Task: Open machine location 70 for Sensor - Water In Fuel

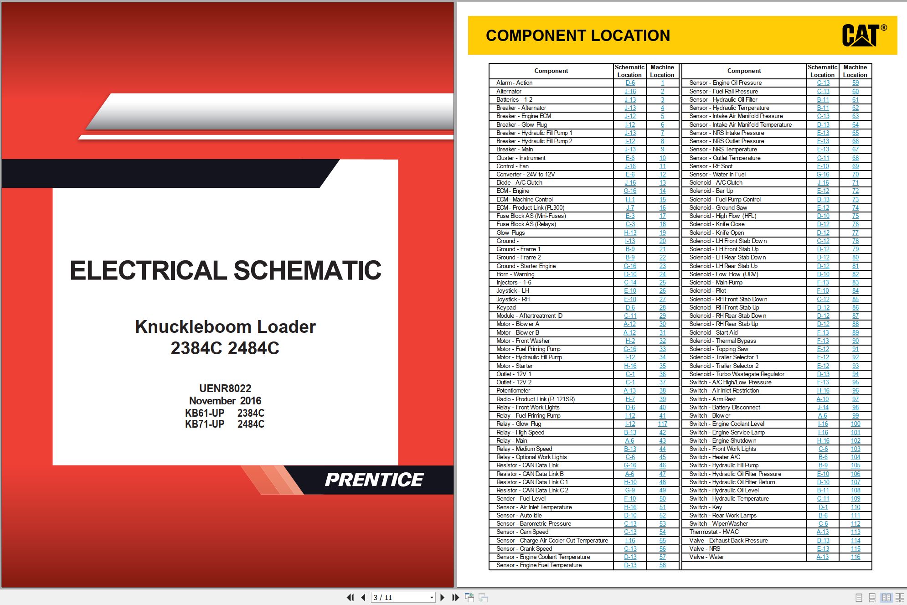Action: click(x=855, y=174)
